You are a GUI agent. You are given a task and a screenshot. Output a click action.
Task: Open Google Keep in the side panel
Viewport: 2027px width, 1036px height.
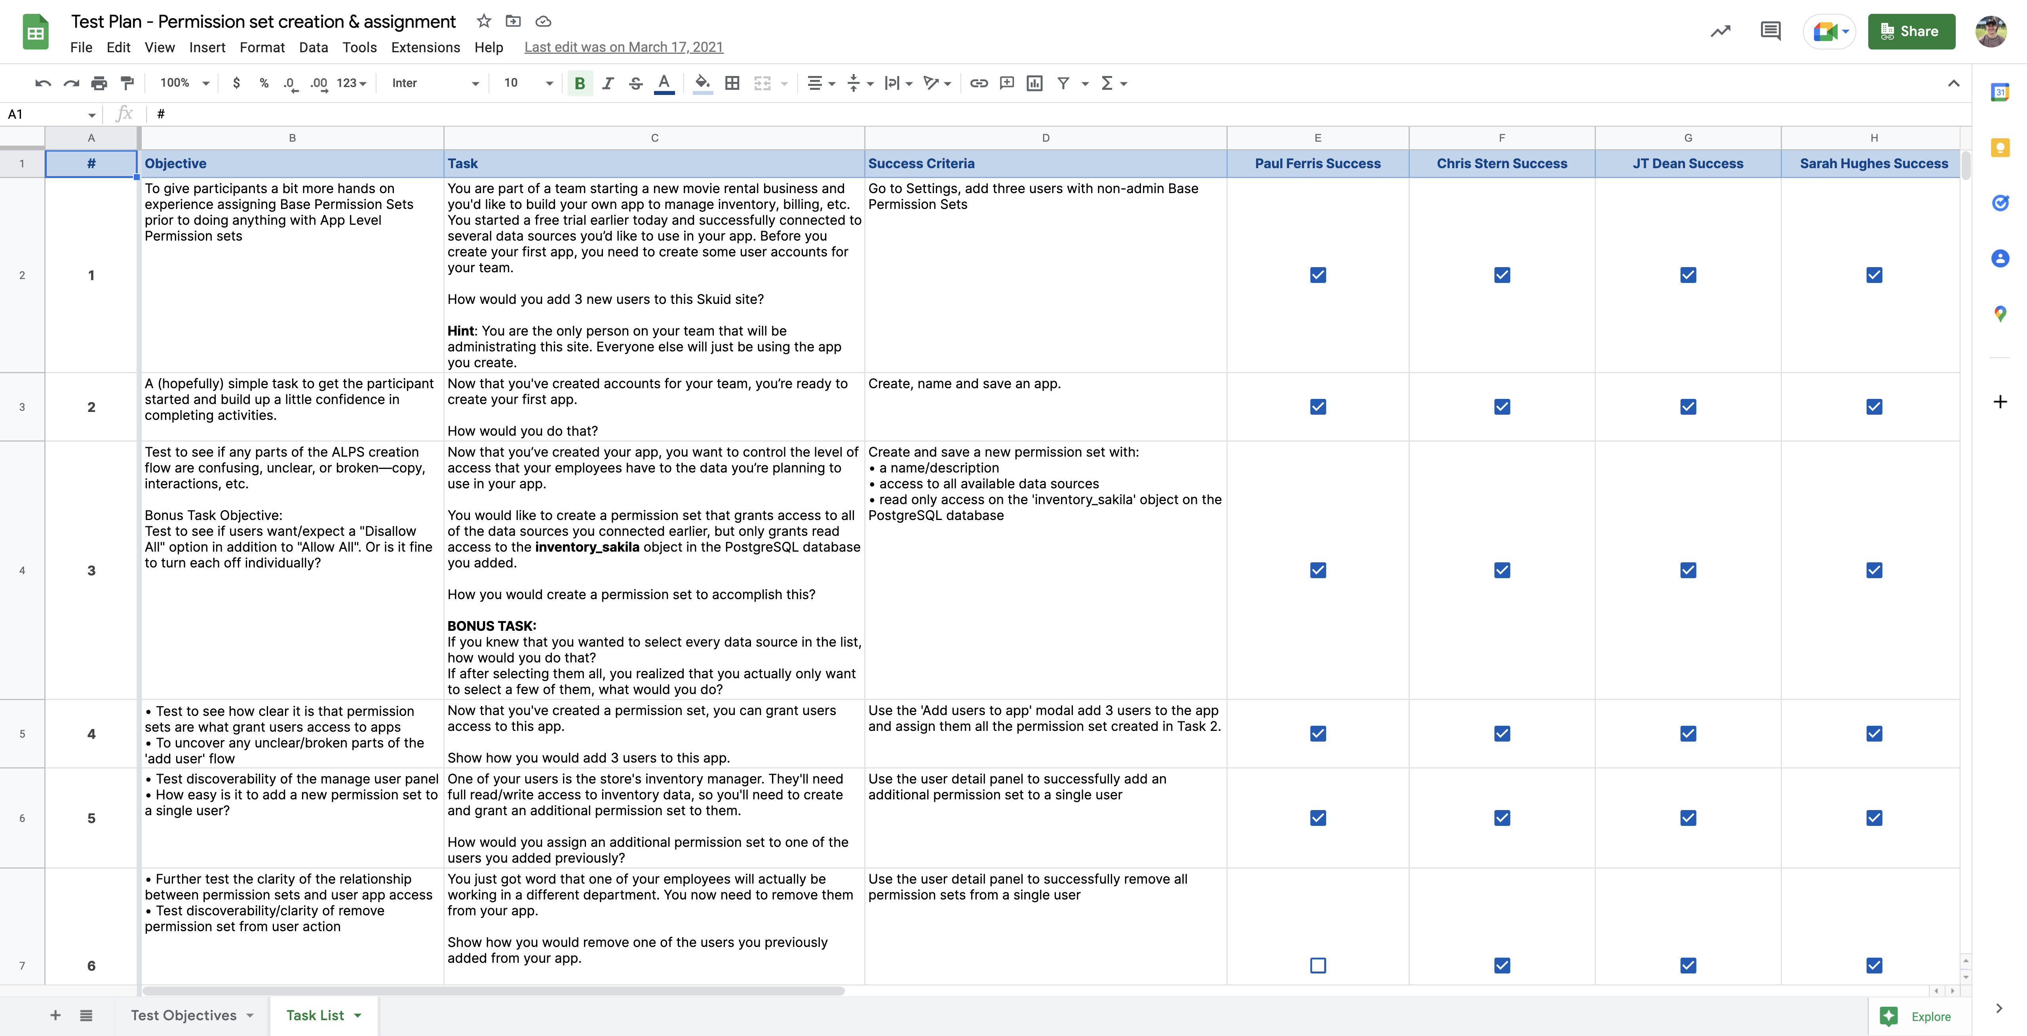pyautogui.click(x=1999, y=147)
